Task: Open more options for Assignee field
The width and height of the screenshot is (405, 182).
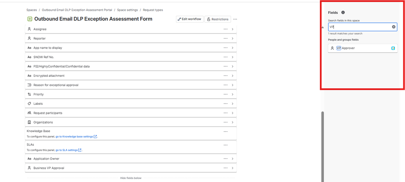Action: [225, 29]
